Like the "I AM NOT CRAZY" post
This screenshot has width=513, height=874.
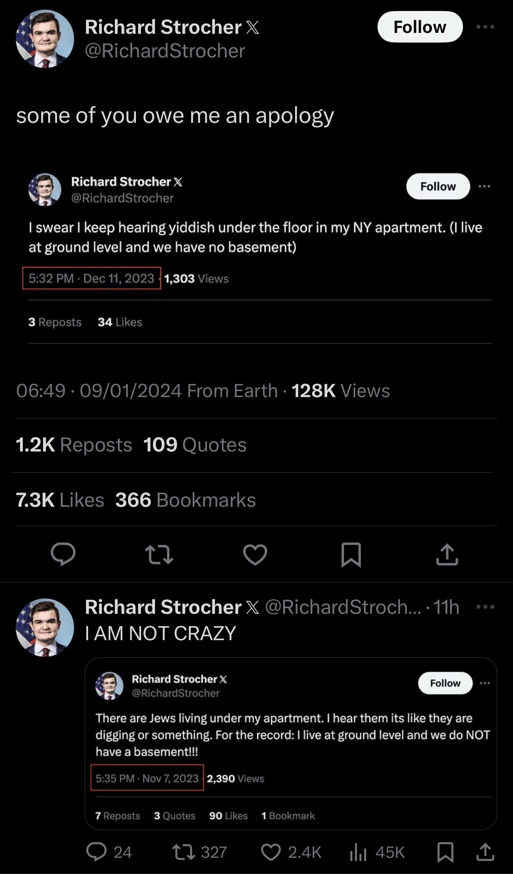click(271, 852)
